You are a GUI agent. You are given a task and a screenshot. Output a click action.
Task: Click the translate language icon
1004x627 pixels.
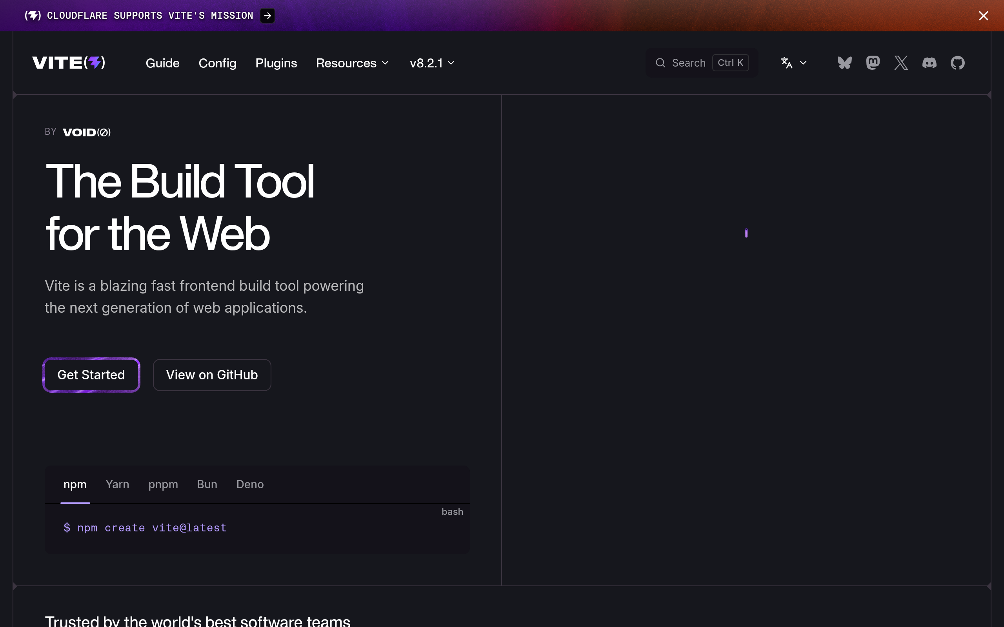(x=787, y=63)
